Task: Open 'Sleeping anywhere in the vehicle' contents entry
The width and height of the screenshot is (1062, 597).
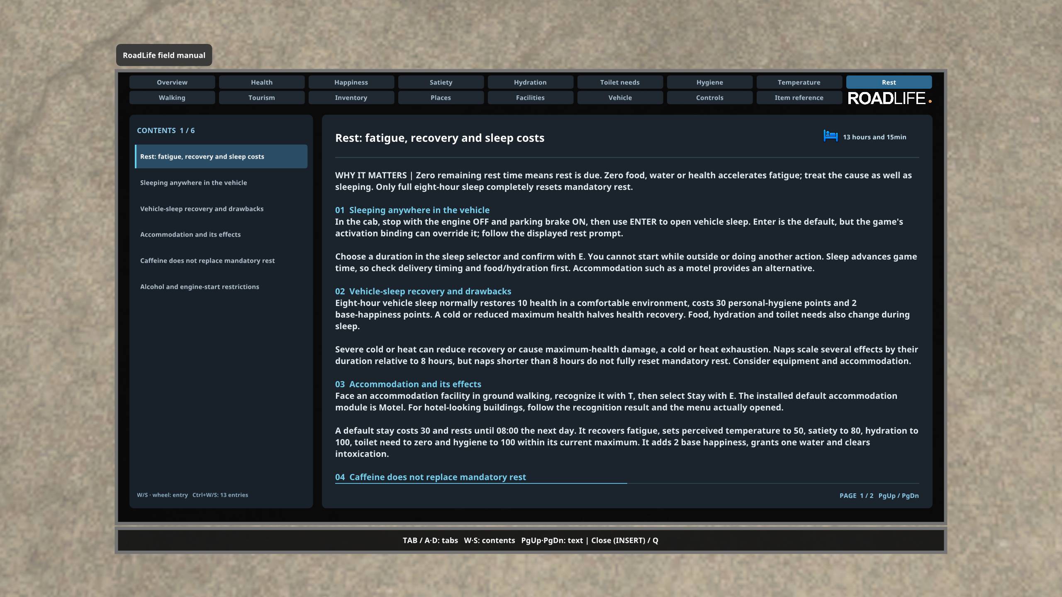Action: [221, 182]
